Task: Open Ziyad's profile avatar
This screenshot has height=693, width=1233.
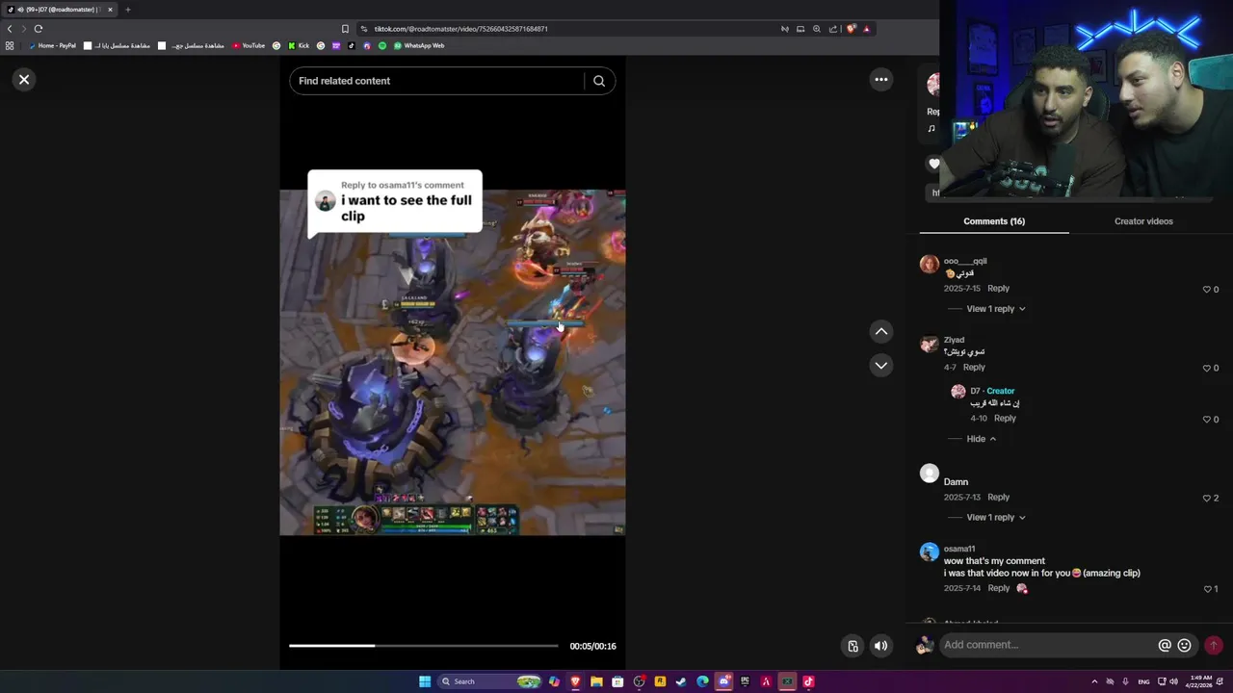Action: point(929,344)
